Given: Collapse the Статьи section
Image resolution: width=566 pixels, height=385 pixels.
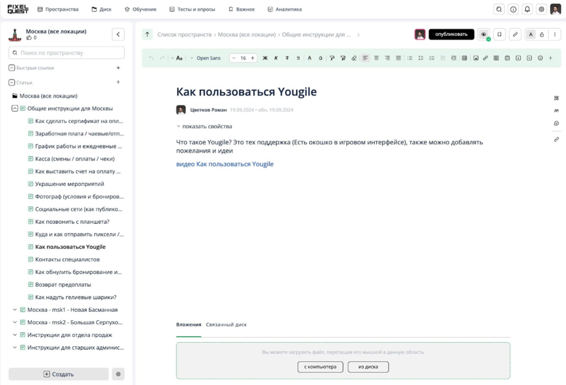Looking at the screenshot, I should (12, 83).
